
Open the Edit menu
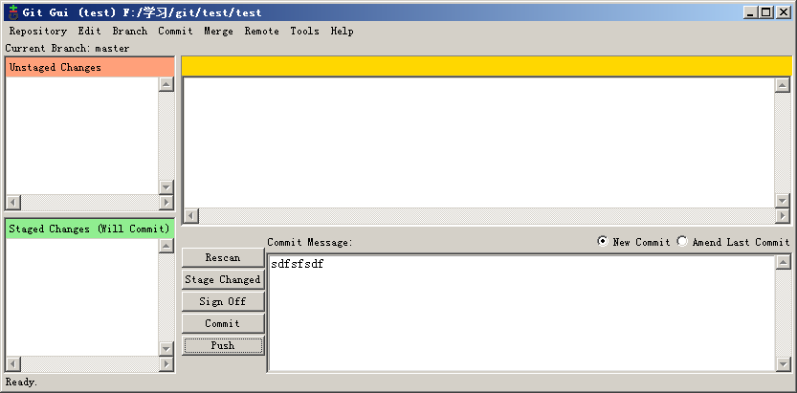[x=90, y=31]
